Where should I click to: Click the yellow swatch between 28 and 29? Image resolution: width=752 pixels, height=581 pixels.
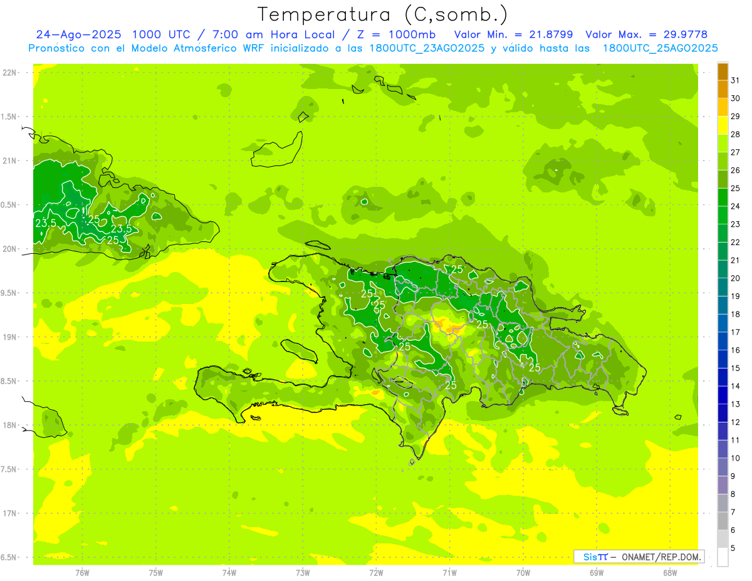tap(723, 125)
